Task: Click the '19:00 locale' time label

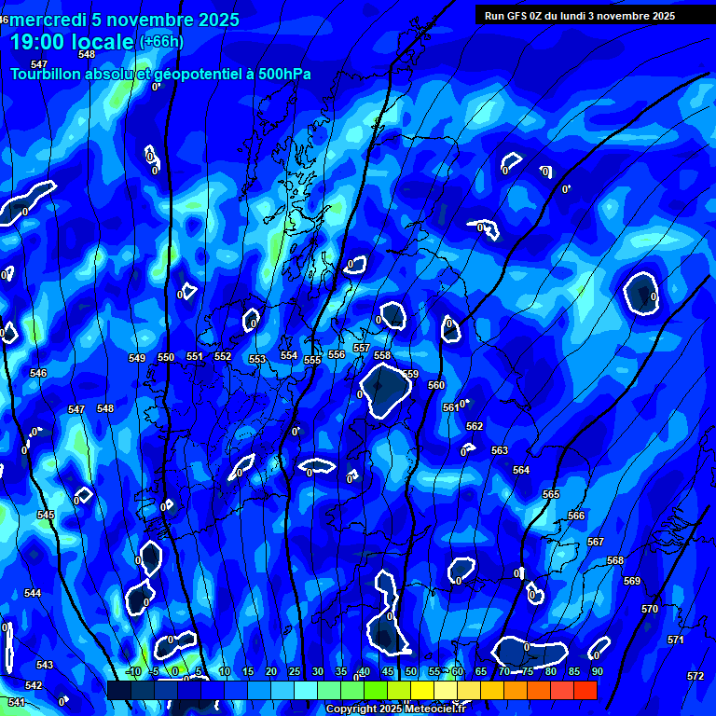Action: pyautogui.click(x=72, y=42)
